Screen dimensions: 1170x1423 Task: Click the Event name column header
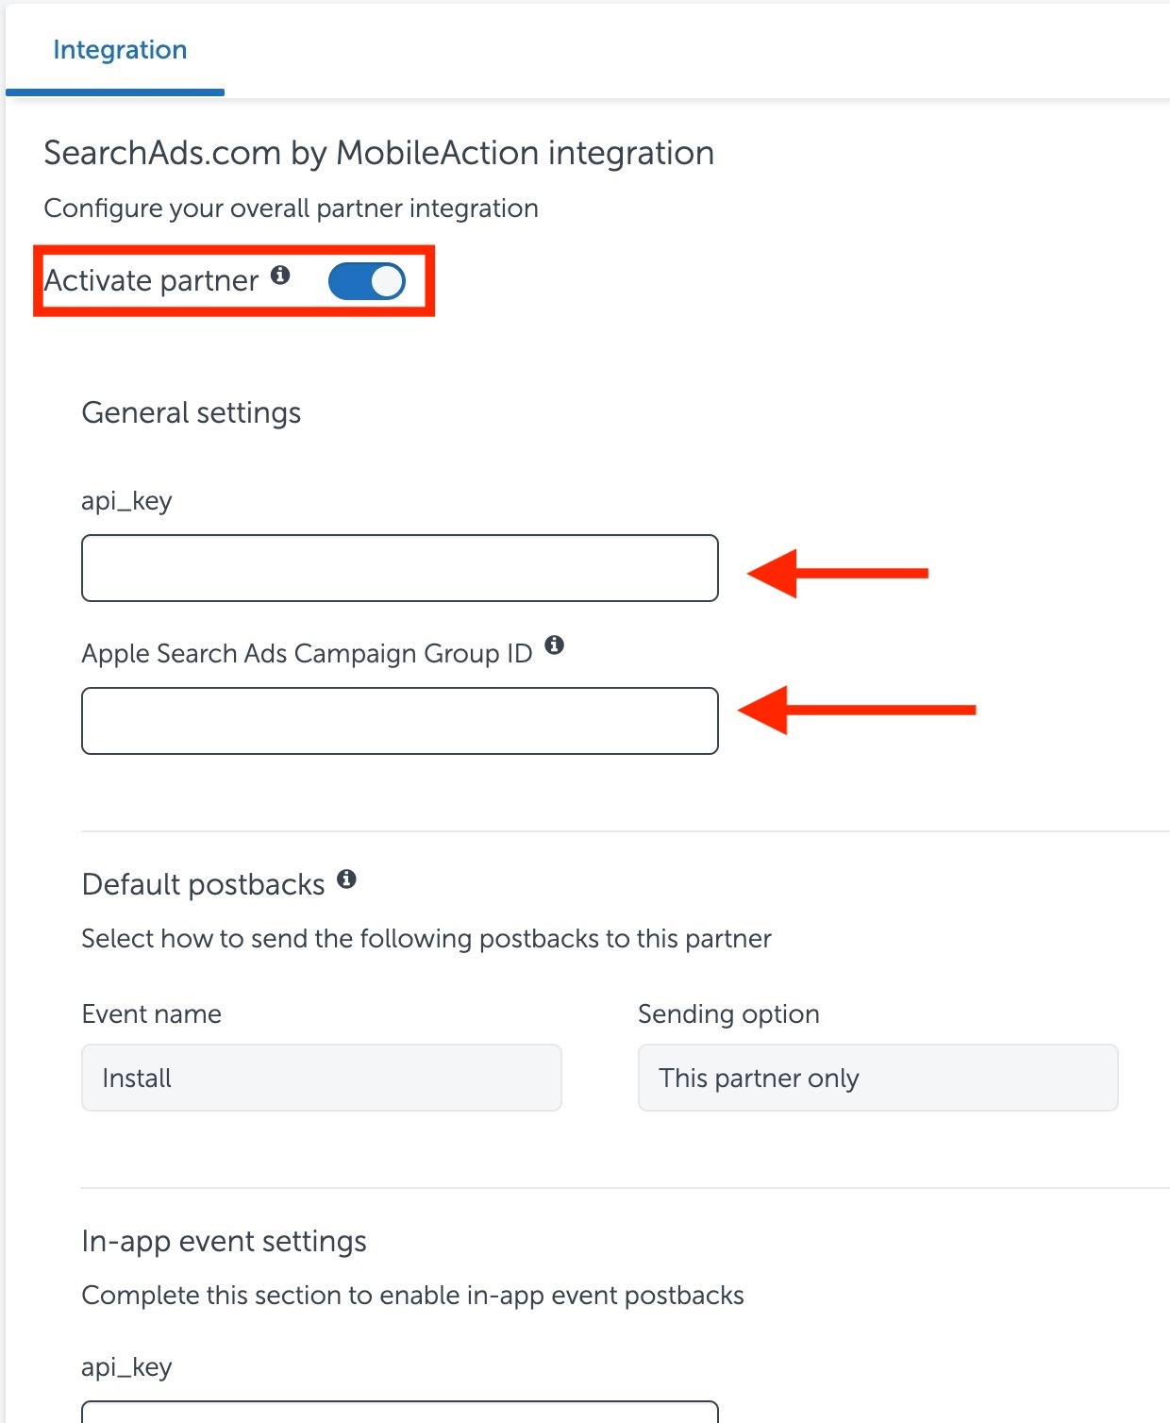(151, 1013)
